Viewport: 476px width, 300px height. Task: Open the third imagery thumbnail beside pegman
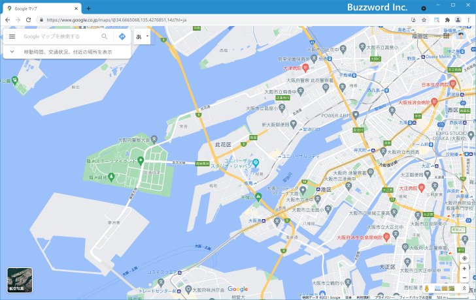coord(451,288)
